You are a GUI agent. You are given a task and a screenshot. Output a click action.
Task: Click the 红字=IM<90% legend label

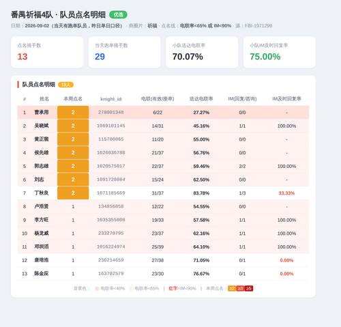(182, 288)
